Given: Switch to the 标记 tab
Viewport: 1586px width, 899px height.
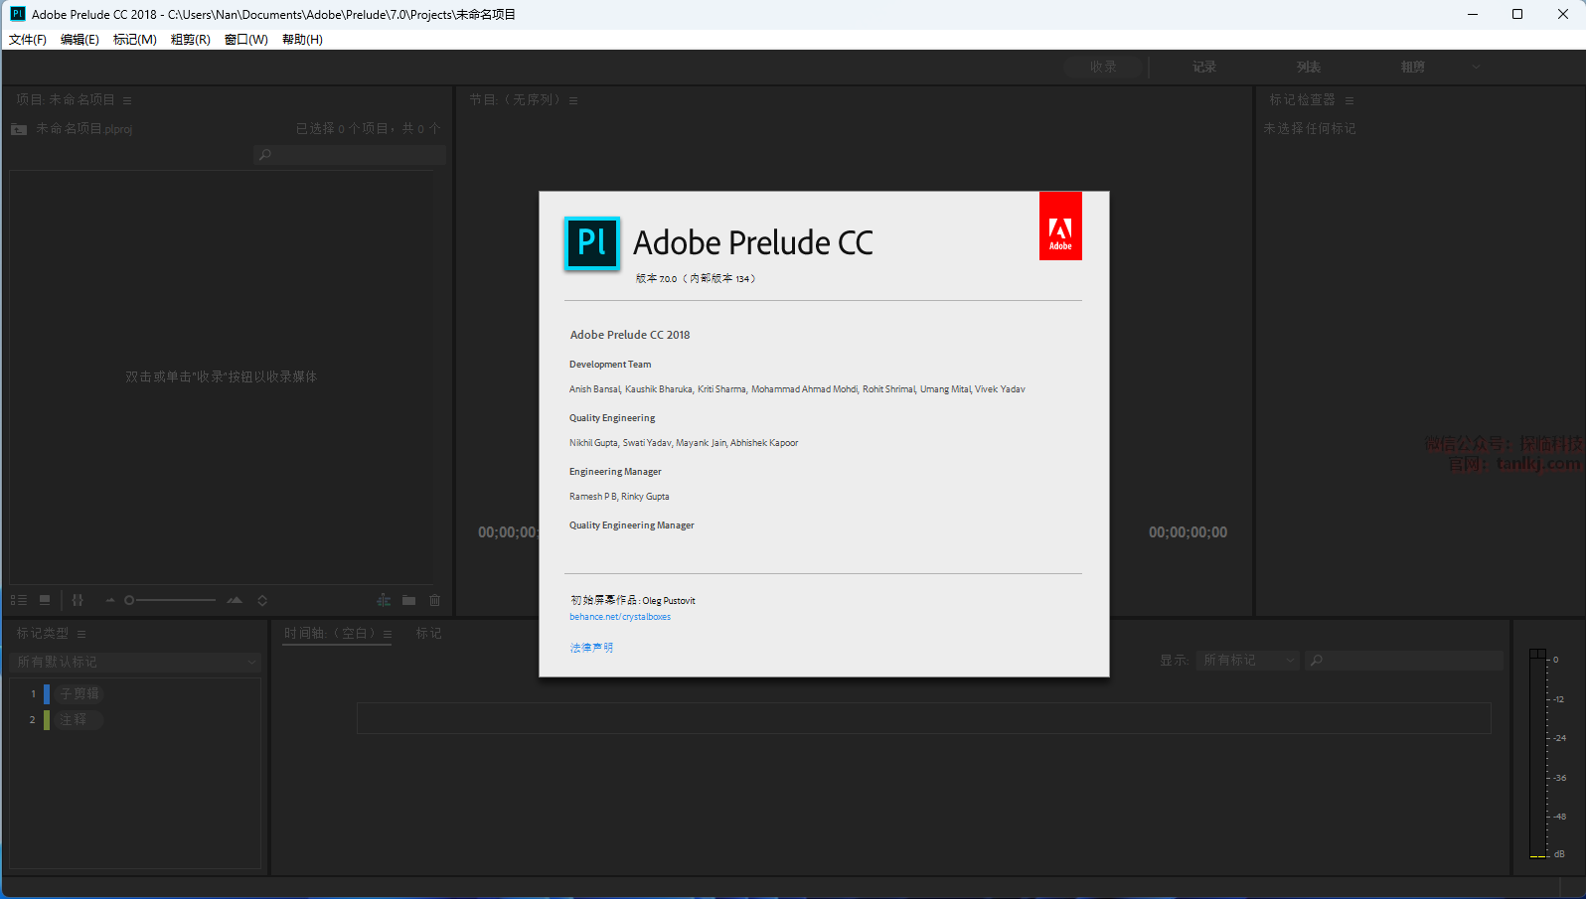Looking at the screenshot, I should pos(428,634).
